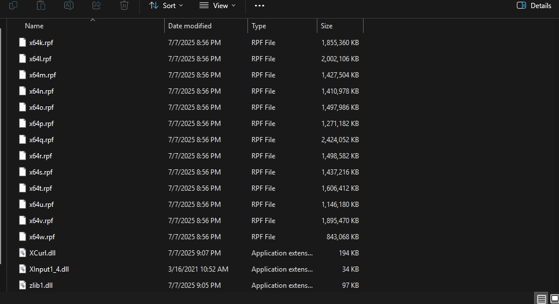Click the Size column header

coord(327,26)
